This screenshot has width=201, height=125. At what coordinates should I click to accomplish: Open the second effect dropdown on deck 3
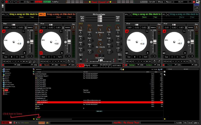[32, 65]
